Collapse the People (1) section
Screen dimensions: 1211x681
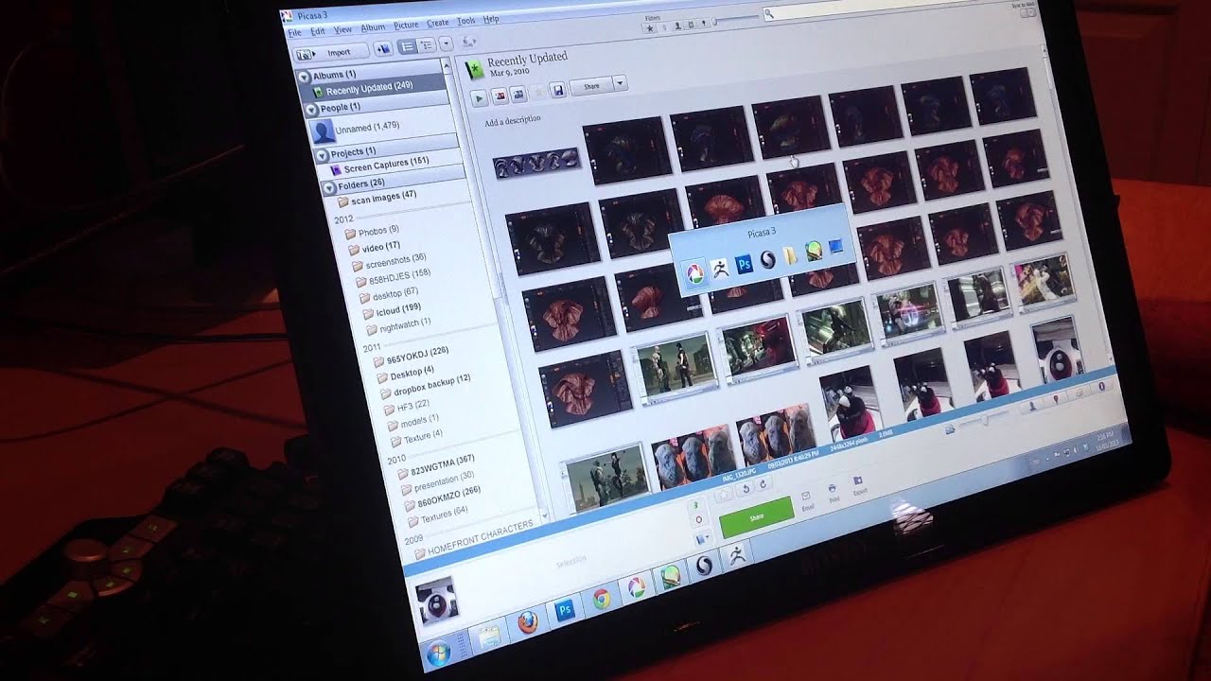[x=311, y=110]
